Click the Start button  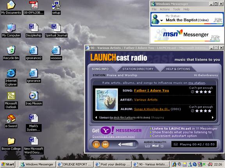click(x=8, y=164)
